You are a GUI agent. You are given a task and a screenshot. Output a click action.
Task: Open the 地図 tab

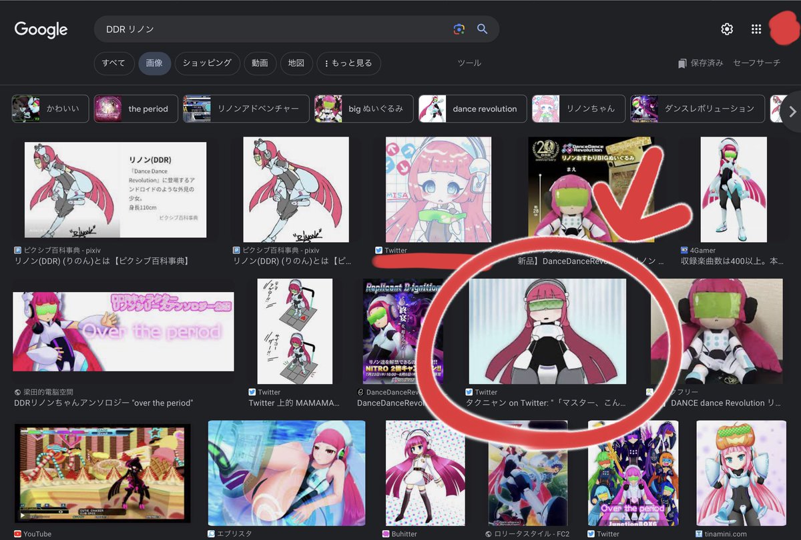tap(296, 63)
